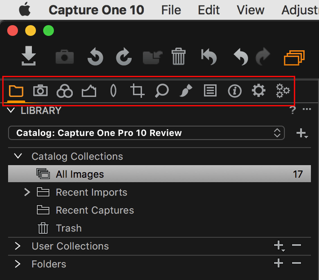The width and height of the screenshot is (319, 280).
Task: Click the Undo arrow icon
Action: (x=241, y=57)
